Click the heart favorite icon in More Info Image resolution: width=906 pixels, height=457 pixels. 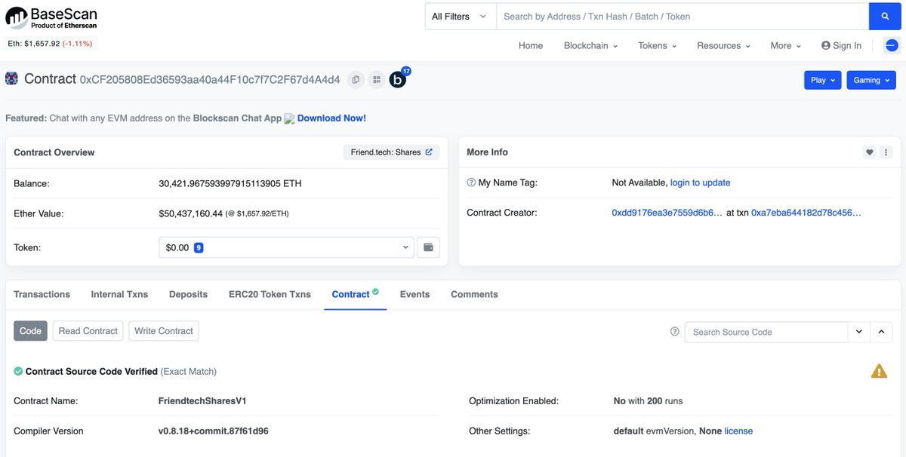coord(870,152)
